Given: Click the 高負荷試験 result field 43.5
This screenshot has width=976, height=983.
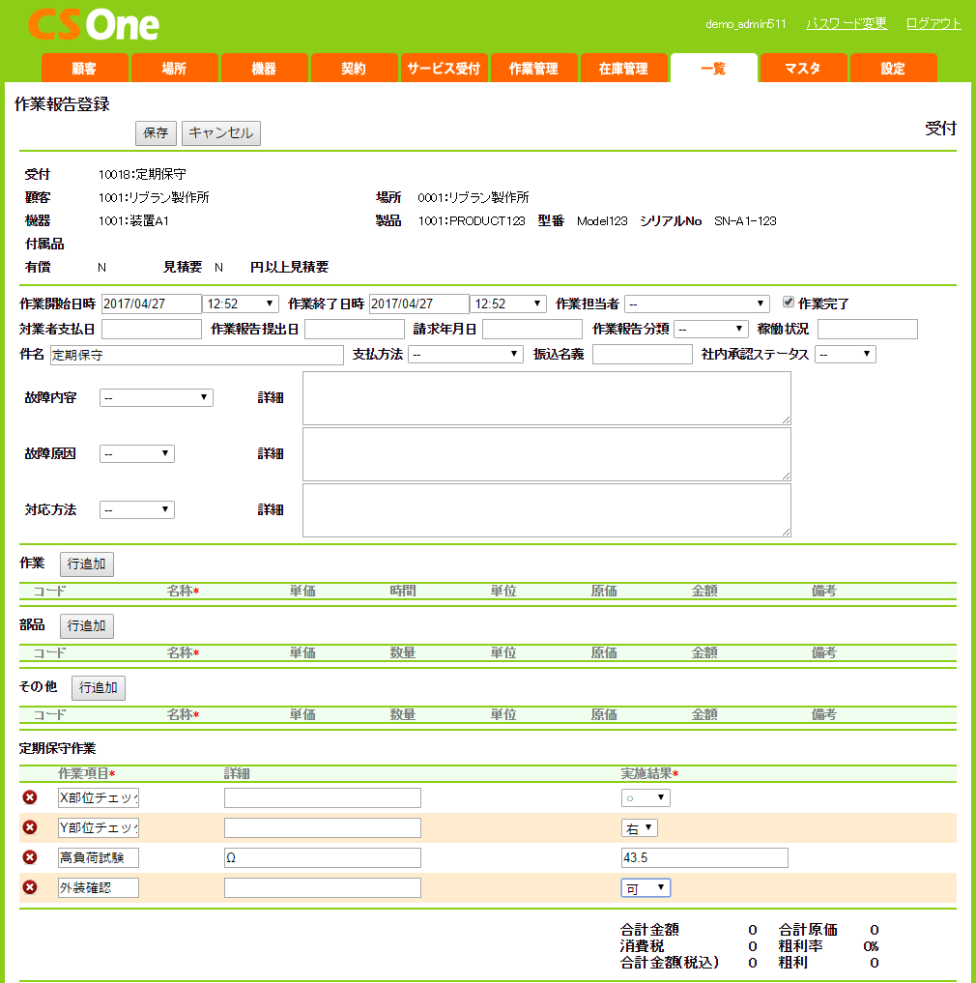Looking at the screenshot, I should pos(704,857).
